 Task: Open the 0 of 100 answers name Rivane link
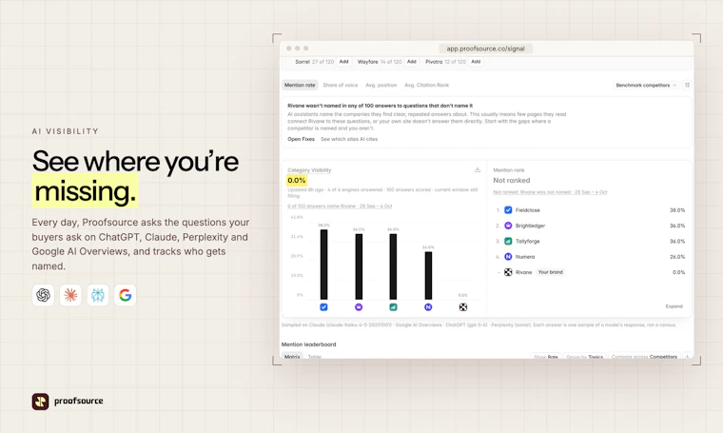(x=340, y=207)
